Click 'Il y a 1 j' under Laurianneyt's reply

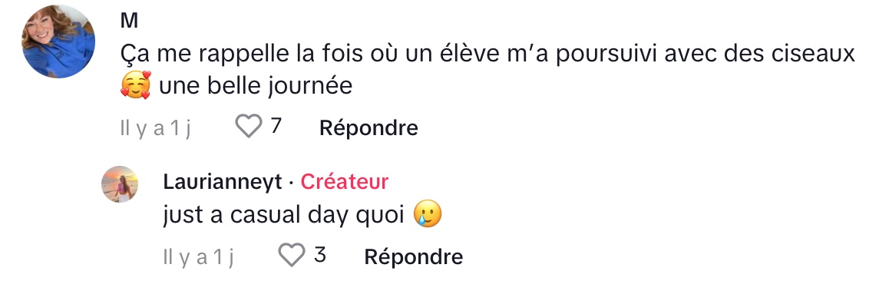198,258
